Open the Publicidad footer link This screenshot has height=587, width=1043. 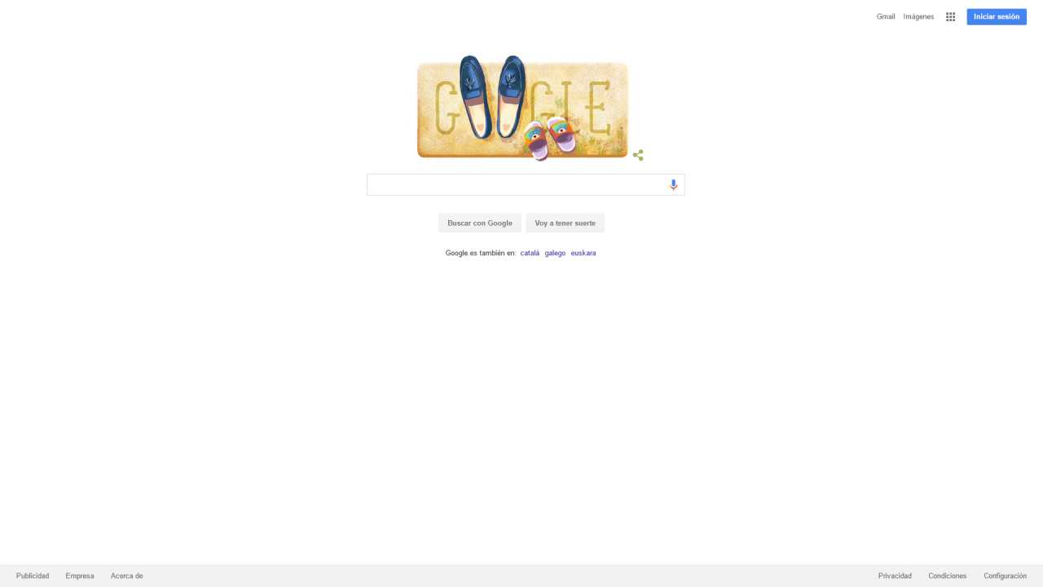(33, 576)
